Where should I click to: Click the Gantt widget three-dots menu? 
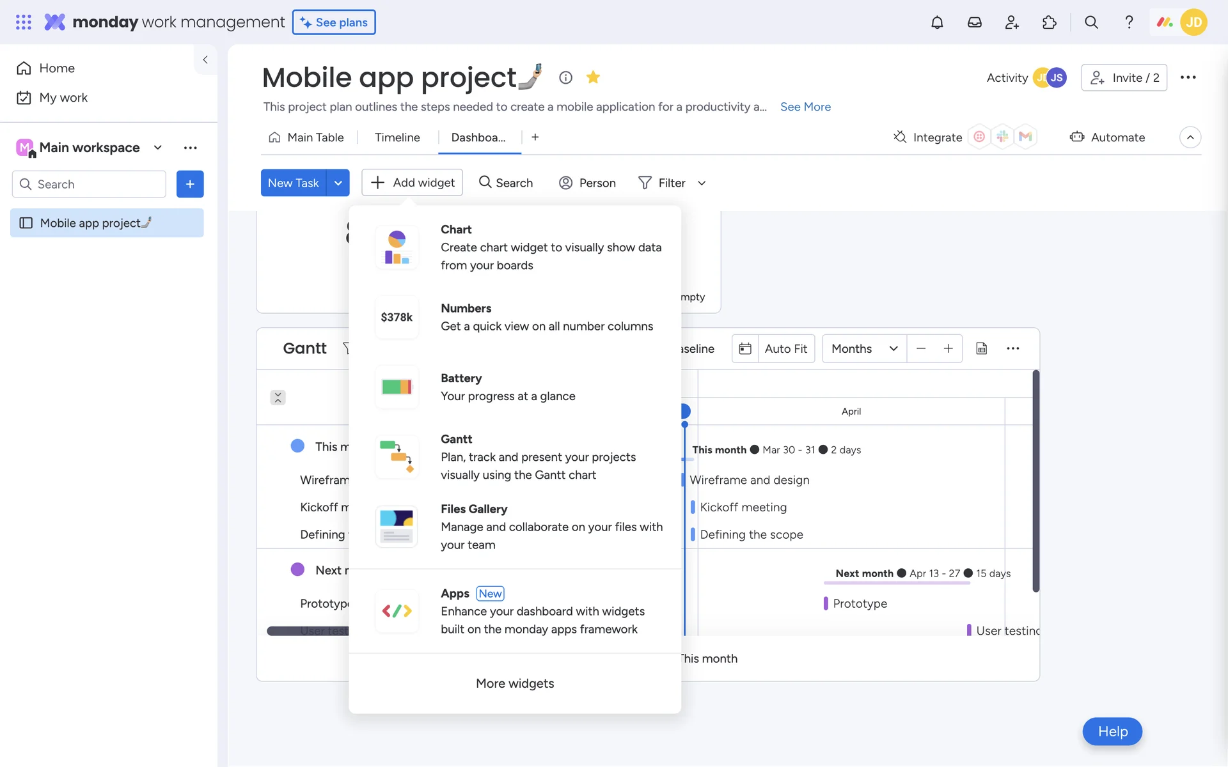tap(1012, 348)
